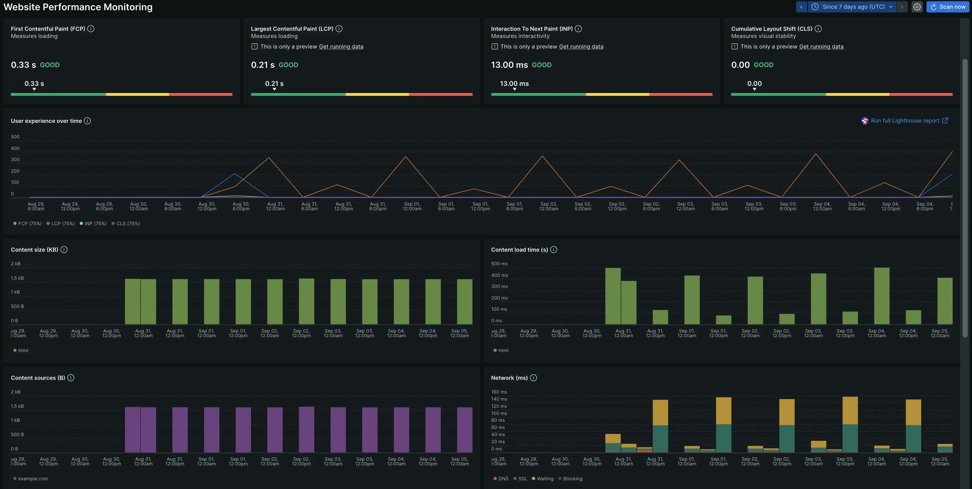Open Run full Lighthouse report link
972x489 pixels.
pos(905,121)
